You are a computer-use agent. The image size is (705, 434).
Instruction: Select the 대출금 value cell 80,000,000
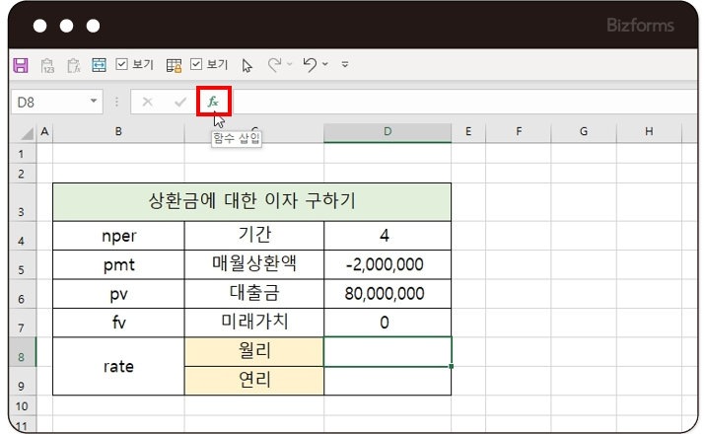click(388, 293)
